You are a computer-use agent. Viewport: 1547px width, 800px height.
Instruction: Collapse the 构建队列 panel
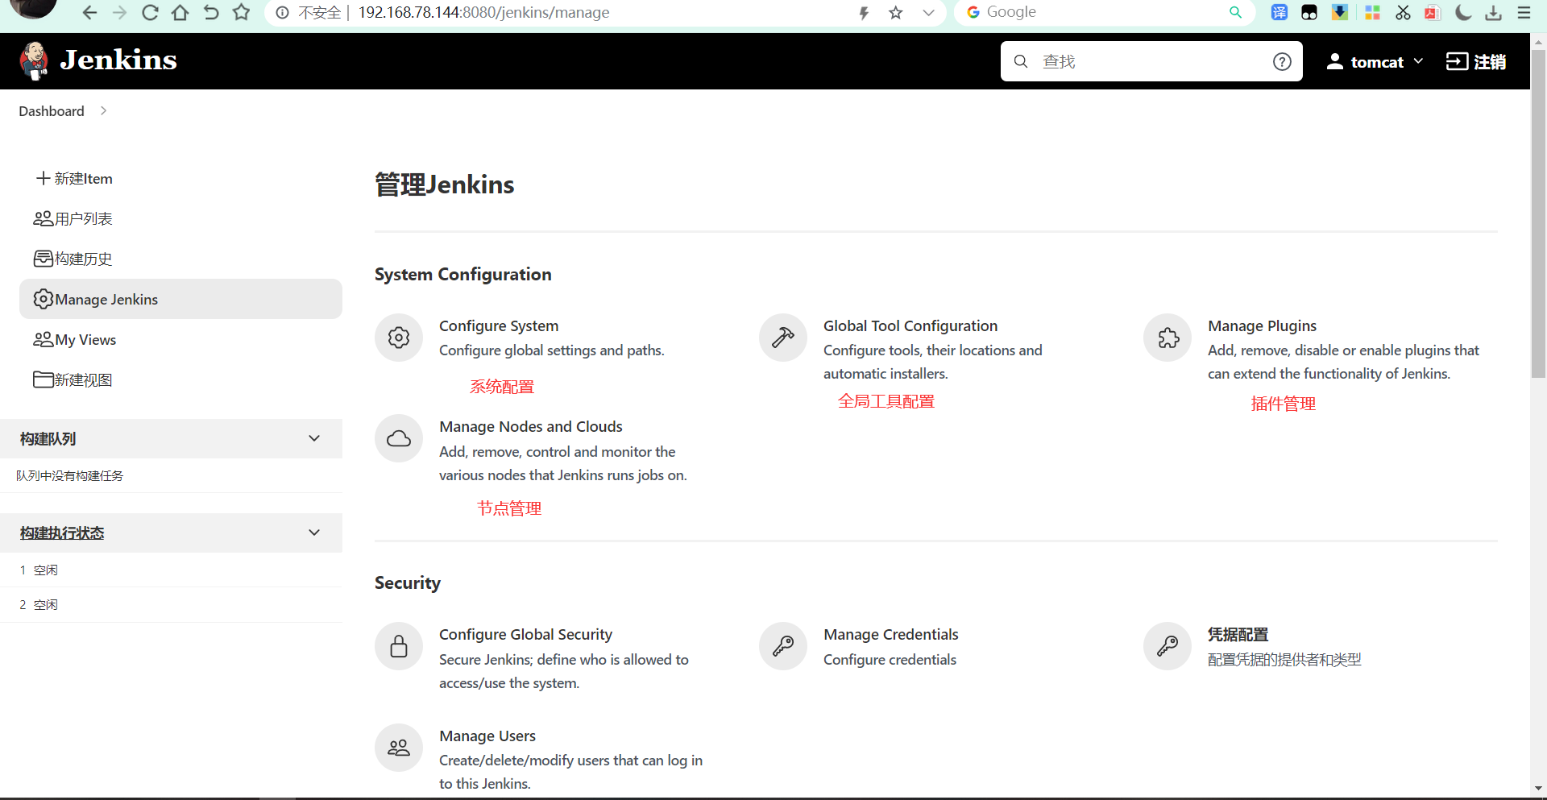(x=314, y=438)
